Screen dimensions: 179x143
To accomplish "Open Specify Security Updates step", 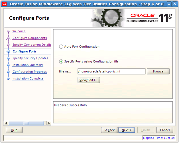I will (x=30, y=58).
